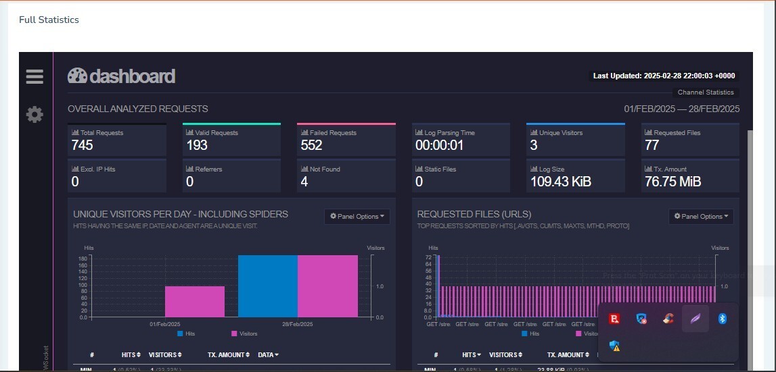776x372 pixels.
Task: Toggle Hits series in Unique Visitors legend
Action: pos(186,334)
